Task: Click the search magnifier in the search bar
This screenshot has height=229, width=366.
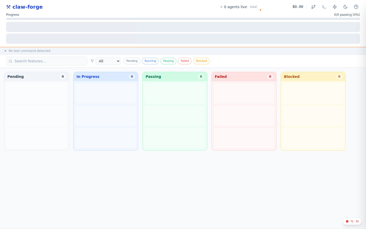Action: tap(10, 61)
